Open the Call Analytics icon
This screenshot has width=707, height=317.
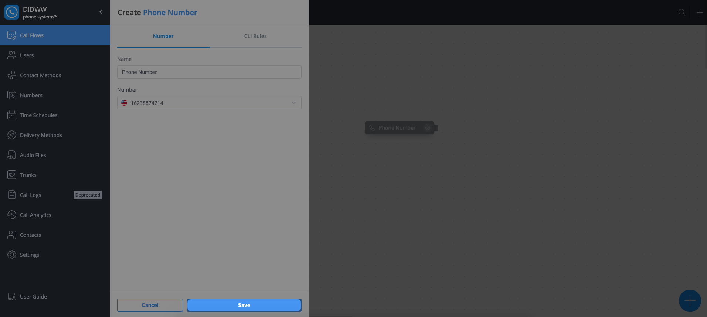pyautogui.click(x=12, y=215)
